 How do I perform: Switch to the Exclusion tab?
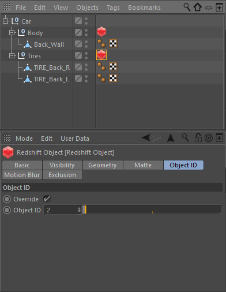pos(62,175)
